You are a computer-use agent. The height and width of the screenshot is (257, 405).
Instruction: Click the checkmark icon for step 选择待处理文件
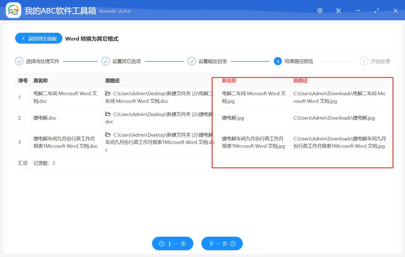pyautogui.click(x=19, y=61)
